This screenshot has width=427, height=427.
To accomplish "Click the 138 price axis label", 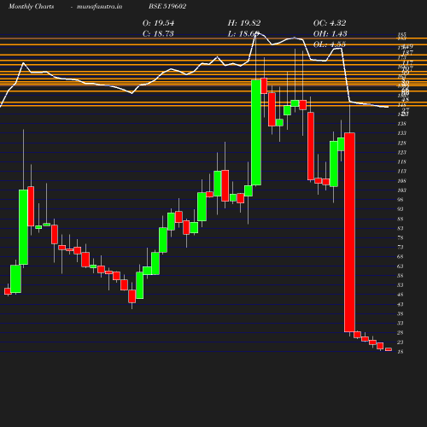I will (401, 124).
